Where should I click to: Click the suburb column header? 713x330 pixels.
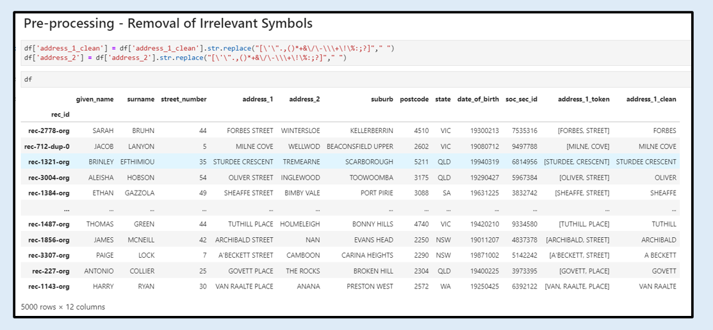381,99
